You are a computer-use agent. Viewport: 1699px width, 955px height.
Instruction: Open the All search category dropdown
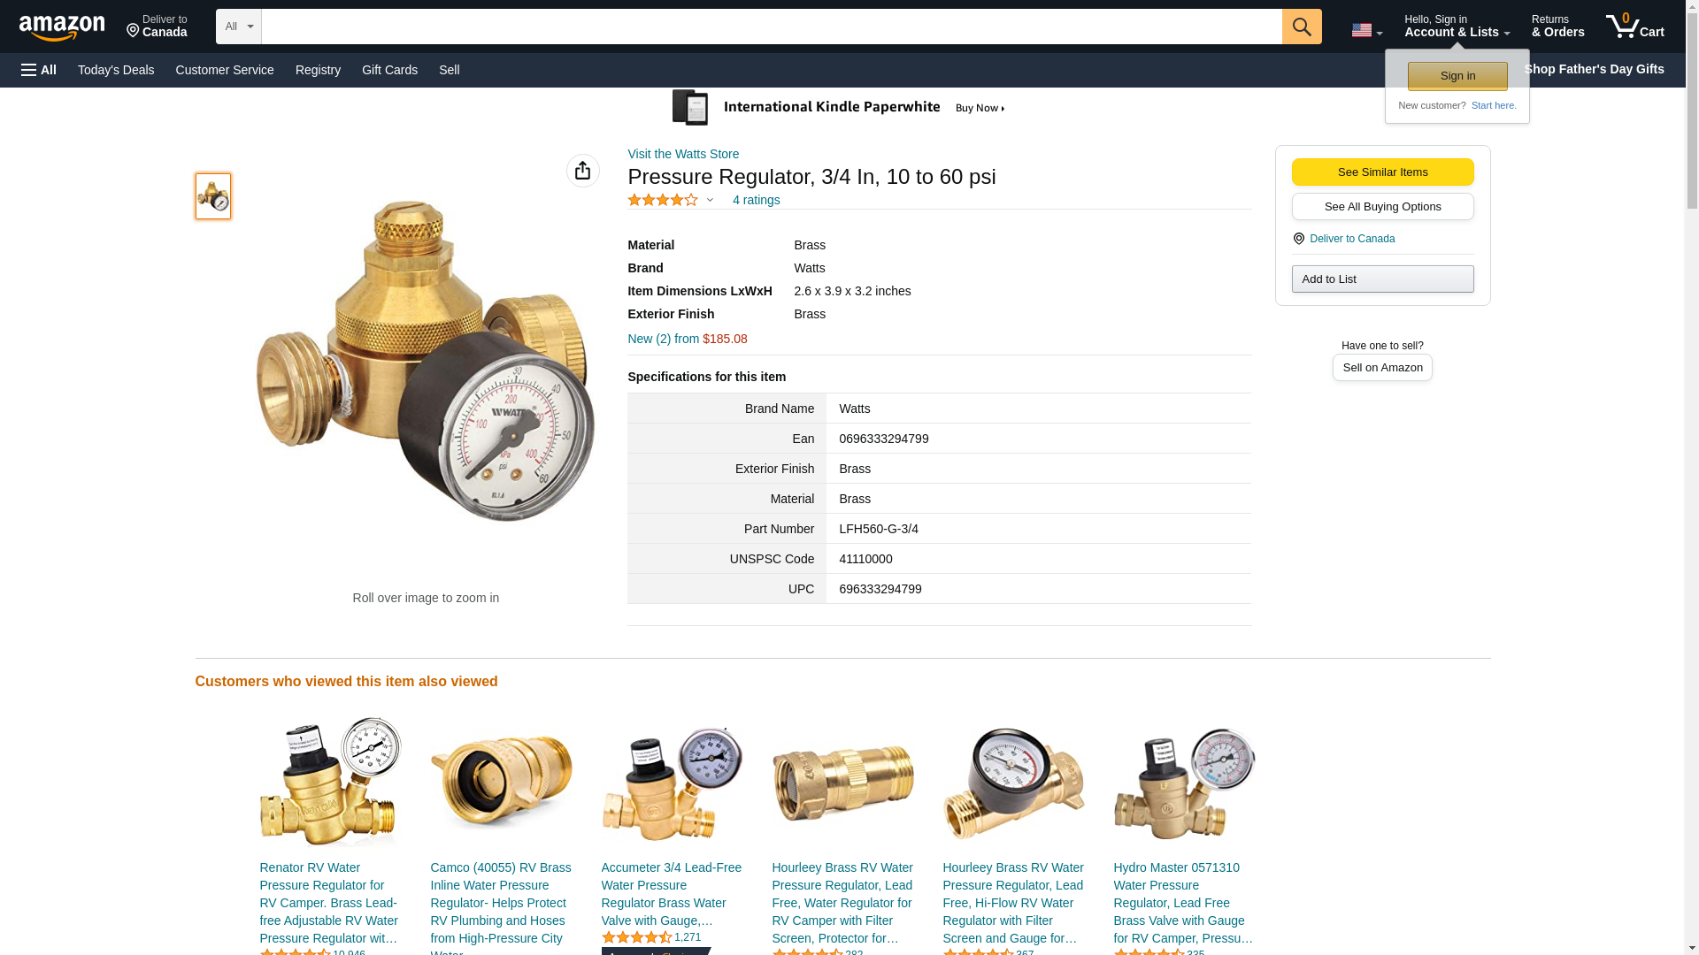coord(238,27)
